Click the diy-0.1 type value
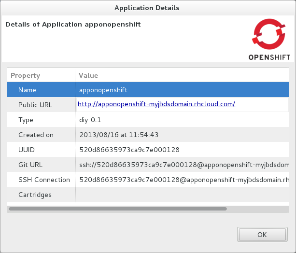This screenshot has width=296, height=253. tap(90, 120)
